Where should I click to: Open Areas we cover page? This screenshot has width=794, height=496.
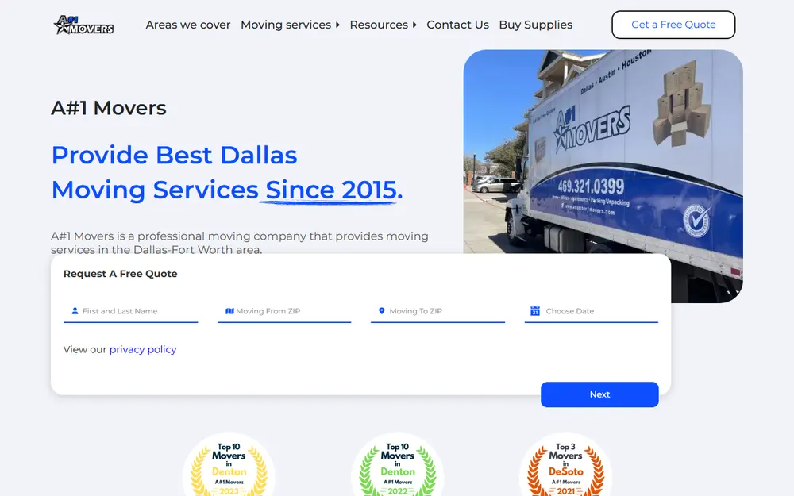pos(188,25)
